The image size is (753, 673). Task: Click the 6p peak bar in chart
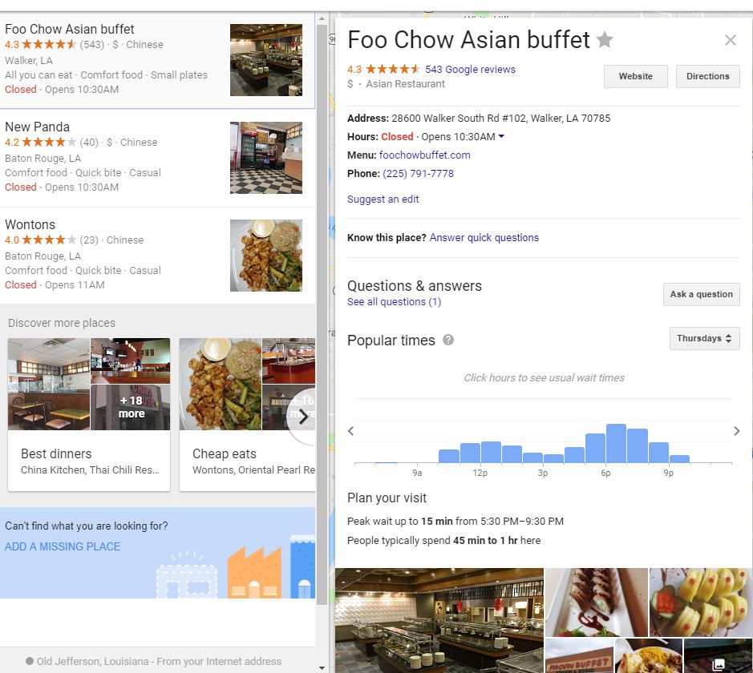click(x=616, y=443)
